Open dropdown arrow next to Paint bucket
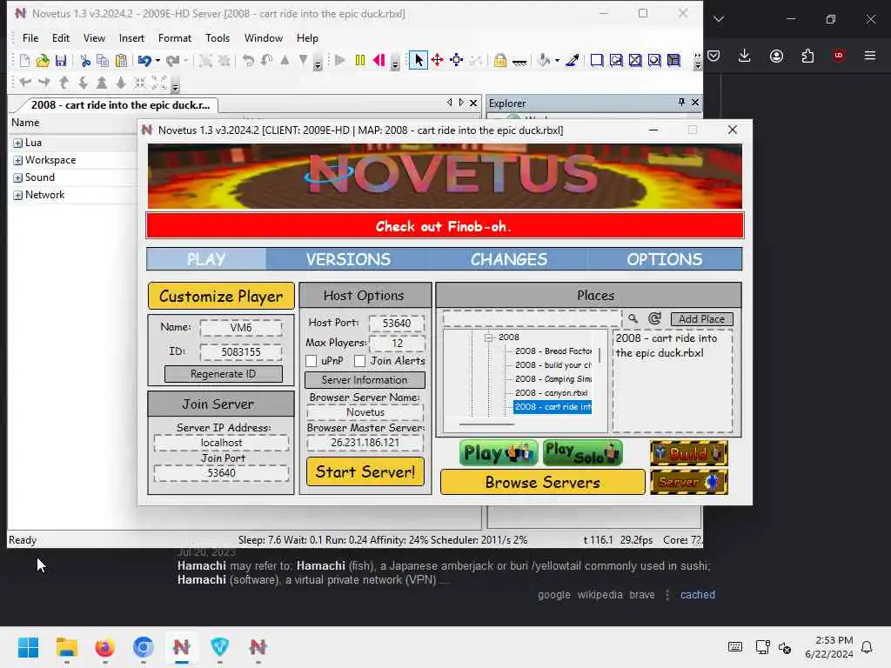 click(x=557, y=61)
